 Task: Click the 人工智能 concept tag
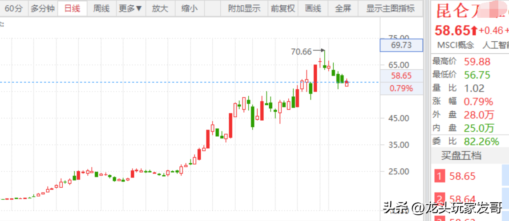pyautogui.click(x=496, y=45)
